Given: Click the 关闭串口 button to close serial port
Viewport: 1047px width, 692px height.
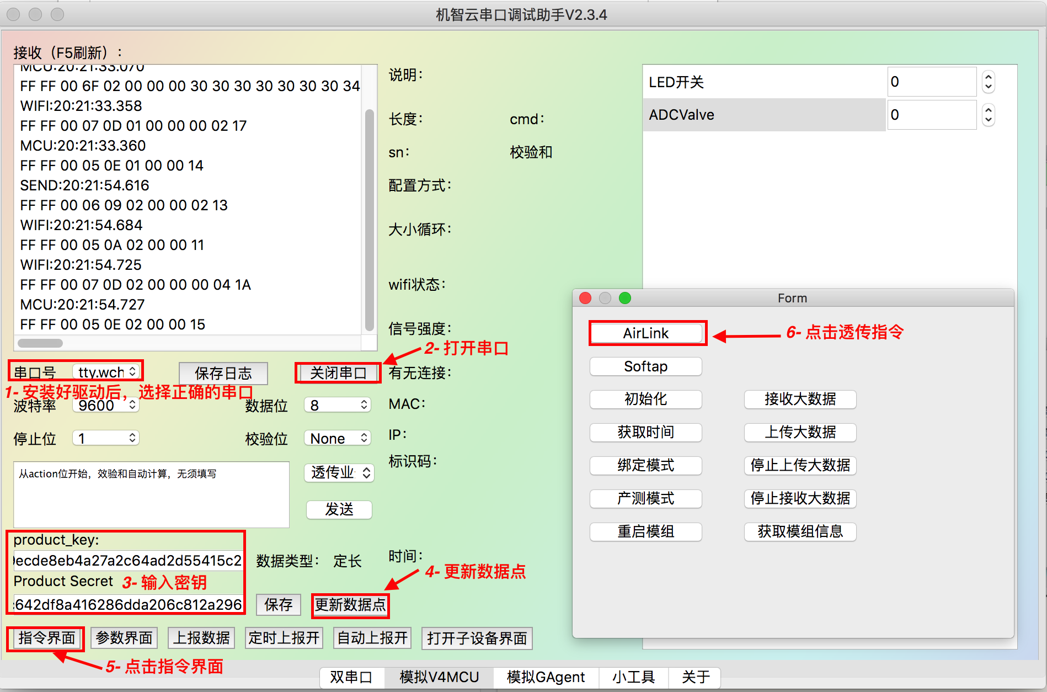Looking at the screenshot, I should click(x=338, y=372).
